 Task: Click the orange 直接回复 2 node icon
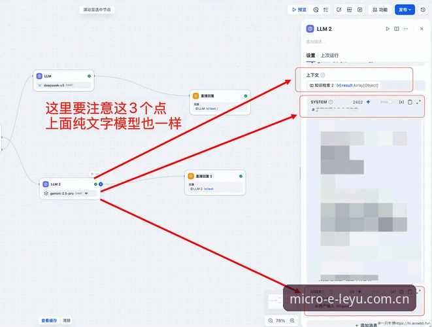[191, 176]
